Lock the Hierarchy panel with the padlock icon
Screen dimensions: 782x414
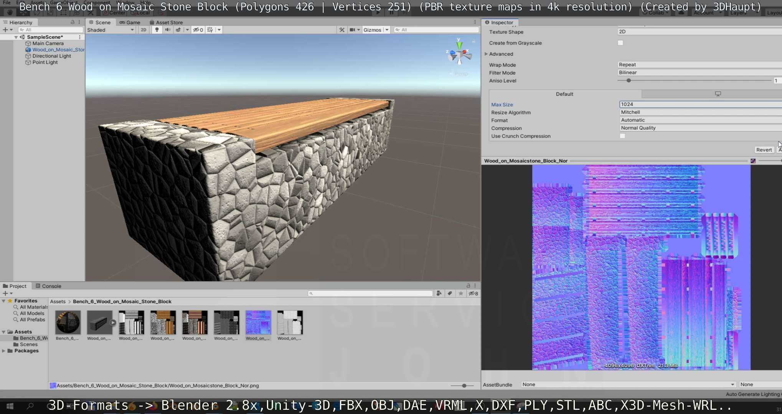click(x=73, y=22)
